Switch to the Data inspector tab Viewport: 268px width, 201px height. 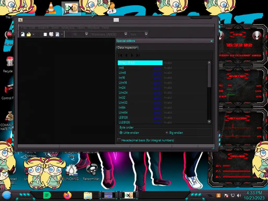127,48
